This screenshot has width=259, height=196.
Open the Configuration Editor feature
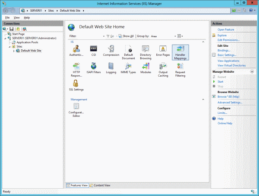pos(76,110)
